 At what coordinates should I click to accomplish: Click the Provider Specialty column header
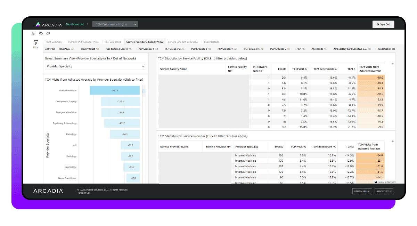pos(246,147)
